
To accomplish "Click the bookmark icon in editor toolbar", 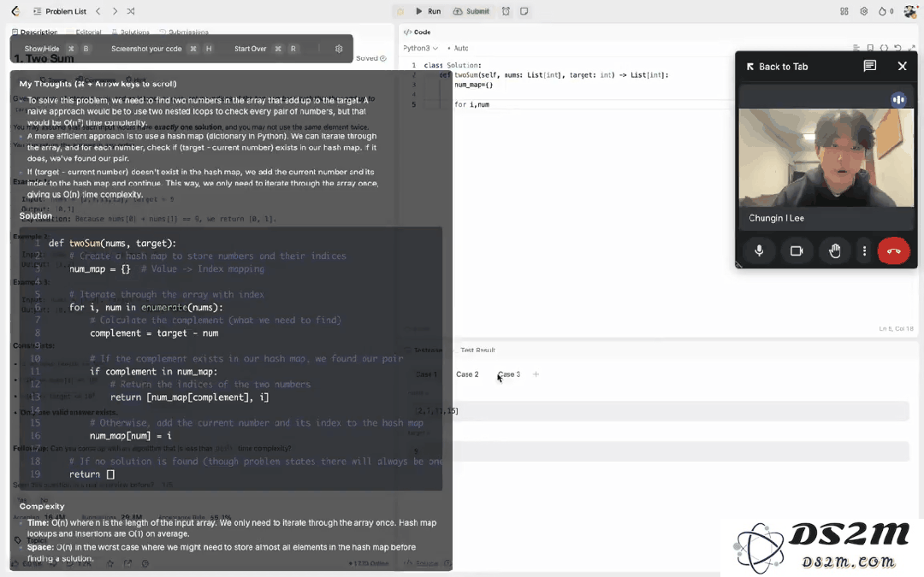I will 870,48.
